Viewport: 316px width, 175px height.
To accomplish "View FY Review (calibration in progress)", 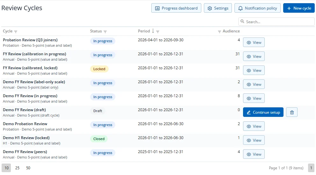I will click(254, 57).
